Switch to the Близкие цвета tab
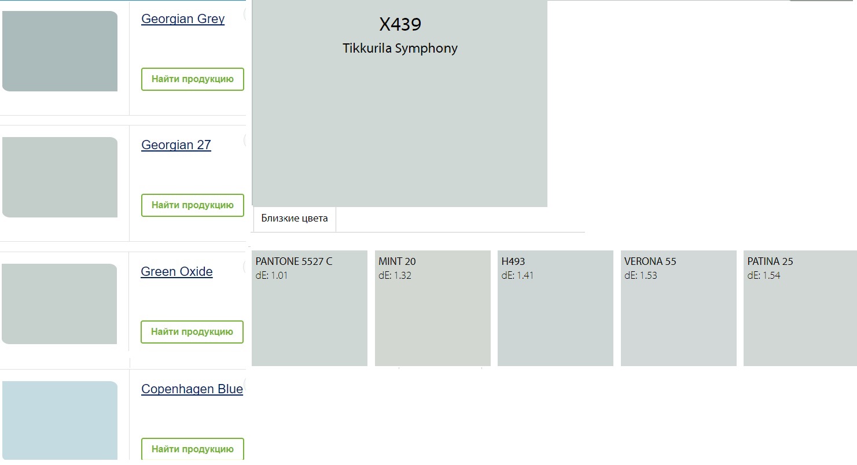Image resolution: width=857 pixels, height=465 pixels. tap(295, 219)
